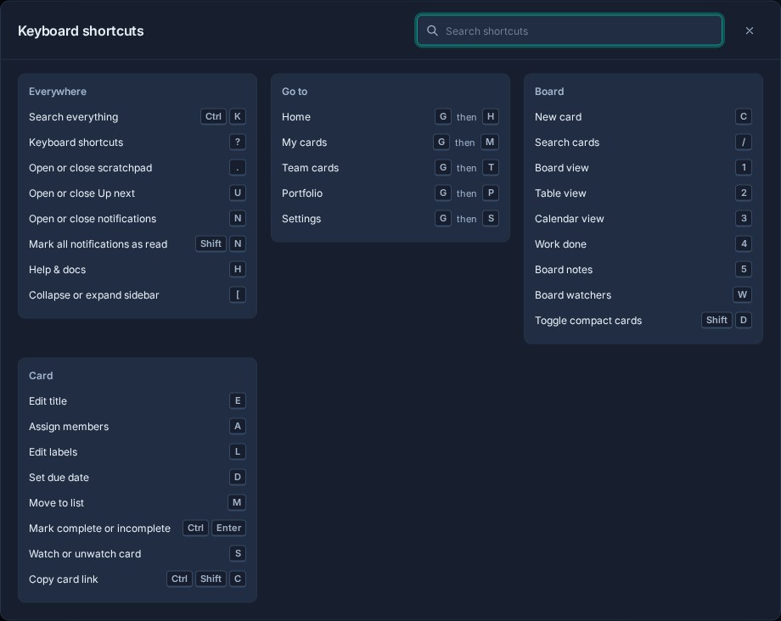Click the C key cap for New card
This screenshot has height=621, width=781.
tap(744, 116)
